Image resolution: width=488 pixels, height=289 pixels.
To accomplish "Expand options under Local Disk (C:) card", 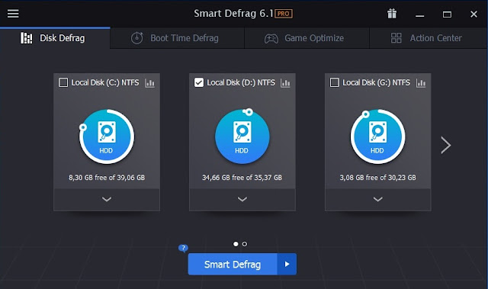I will coord(107,200).
